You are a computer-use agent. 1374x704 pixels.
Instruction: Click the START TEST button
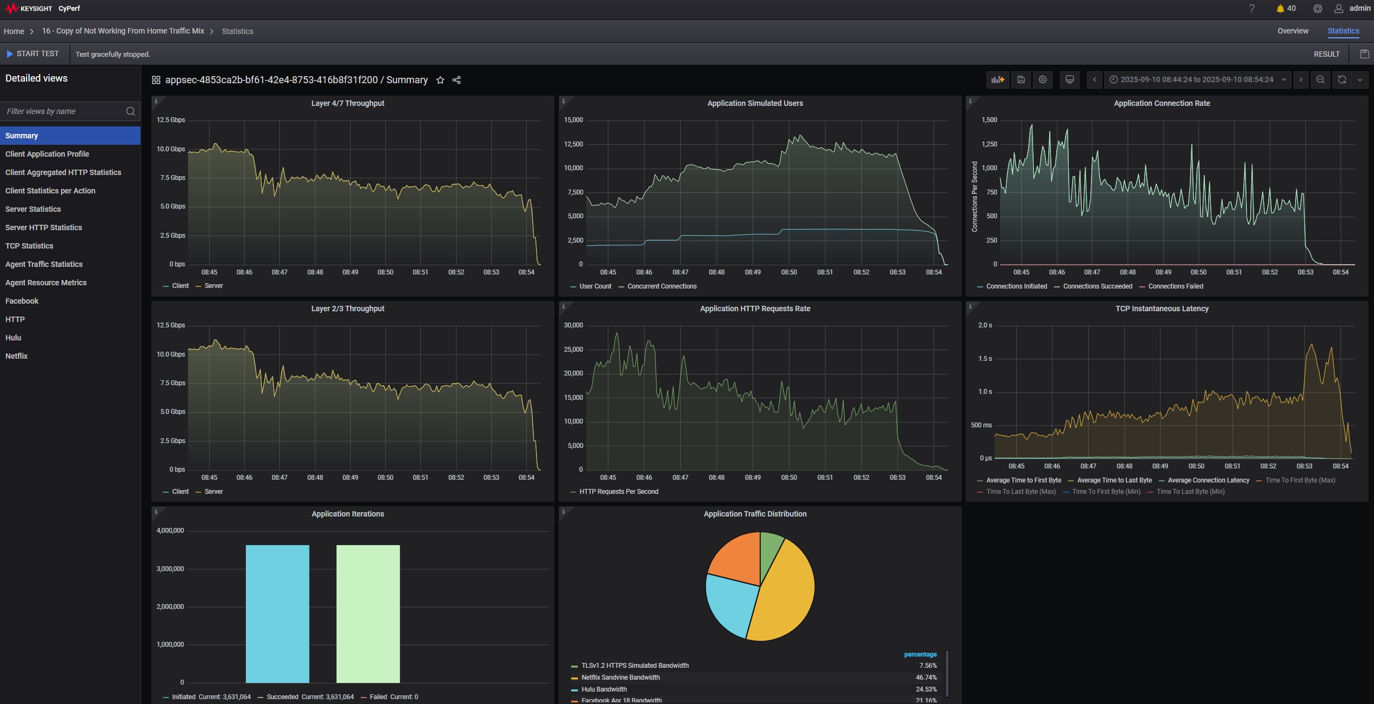click(33, 54)
